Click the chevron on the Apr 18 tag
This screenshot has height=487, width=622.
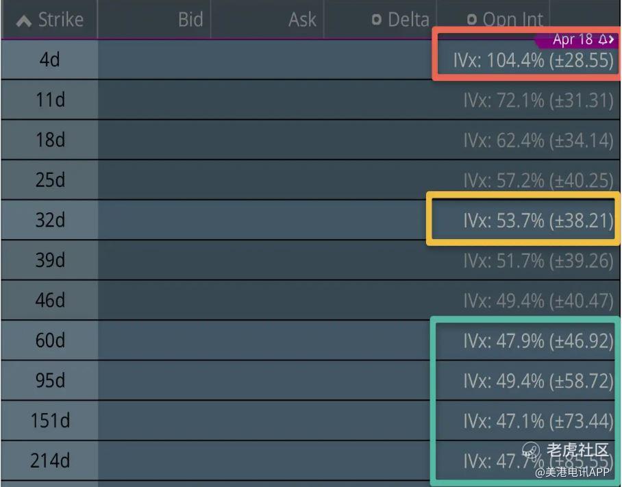pyautogui.click(x=610, y=40)
